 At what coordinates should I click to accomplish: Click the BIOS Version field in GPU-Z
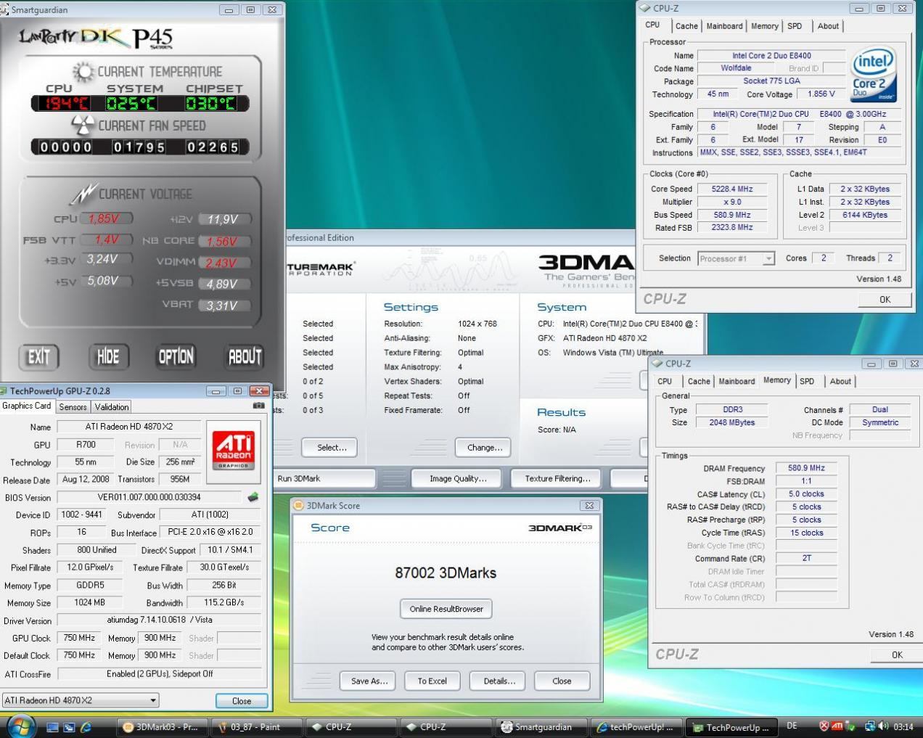coord(149,497)
